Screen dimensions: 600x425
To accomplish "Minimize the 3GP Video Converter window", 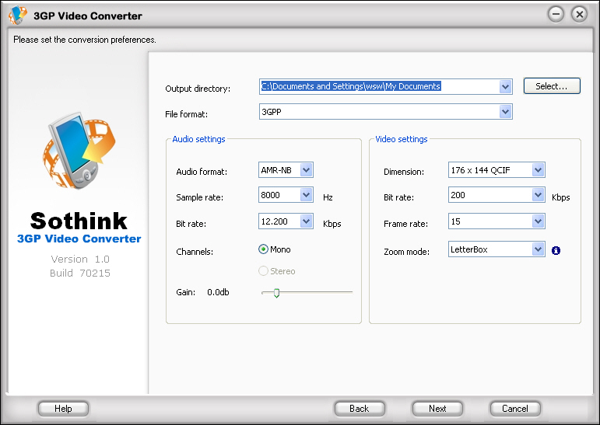I will click(x=556, y=15).
